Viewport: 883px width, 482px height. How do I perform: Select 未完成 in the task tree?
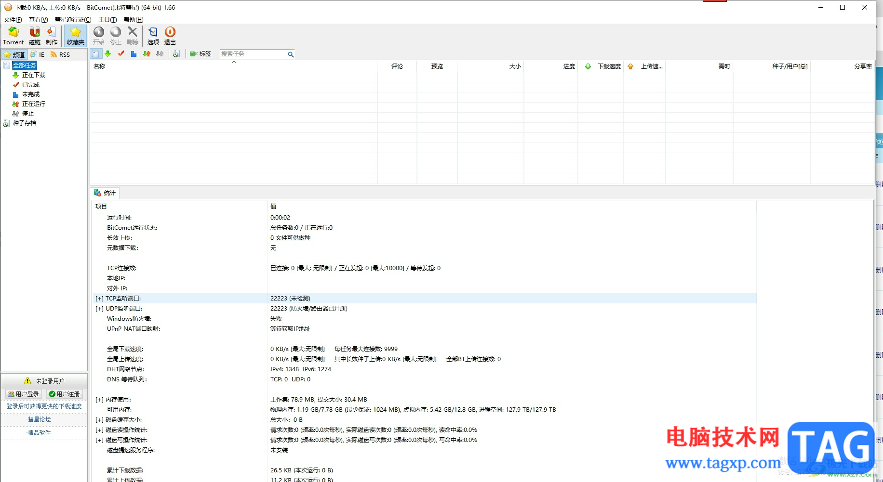[x=31, y=94]
